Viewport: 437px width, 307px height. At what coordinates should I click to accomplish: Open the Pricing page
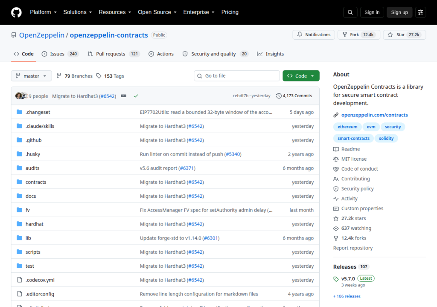point(230,12)
